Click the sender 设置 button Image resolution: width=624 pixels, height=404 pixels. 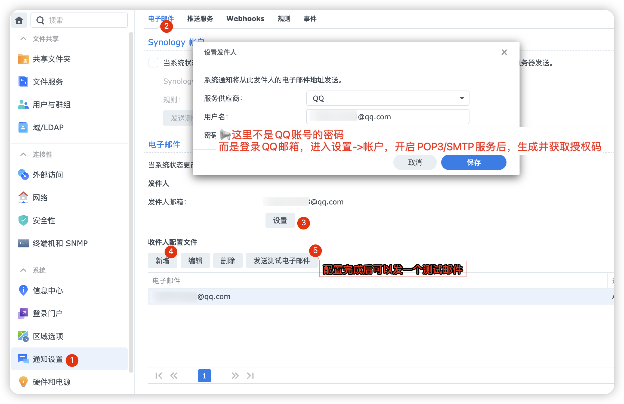pyautogui.click(x=280, y=220)
